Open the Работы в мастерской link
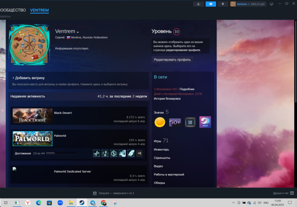 [x=169, y=174]
